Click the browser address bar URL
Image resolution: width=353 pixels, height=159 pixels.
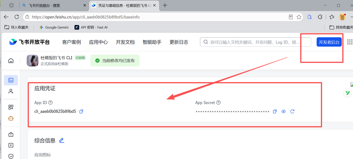pos(86,17)
